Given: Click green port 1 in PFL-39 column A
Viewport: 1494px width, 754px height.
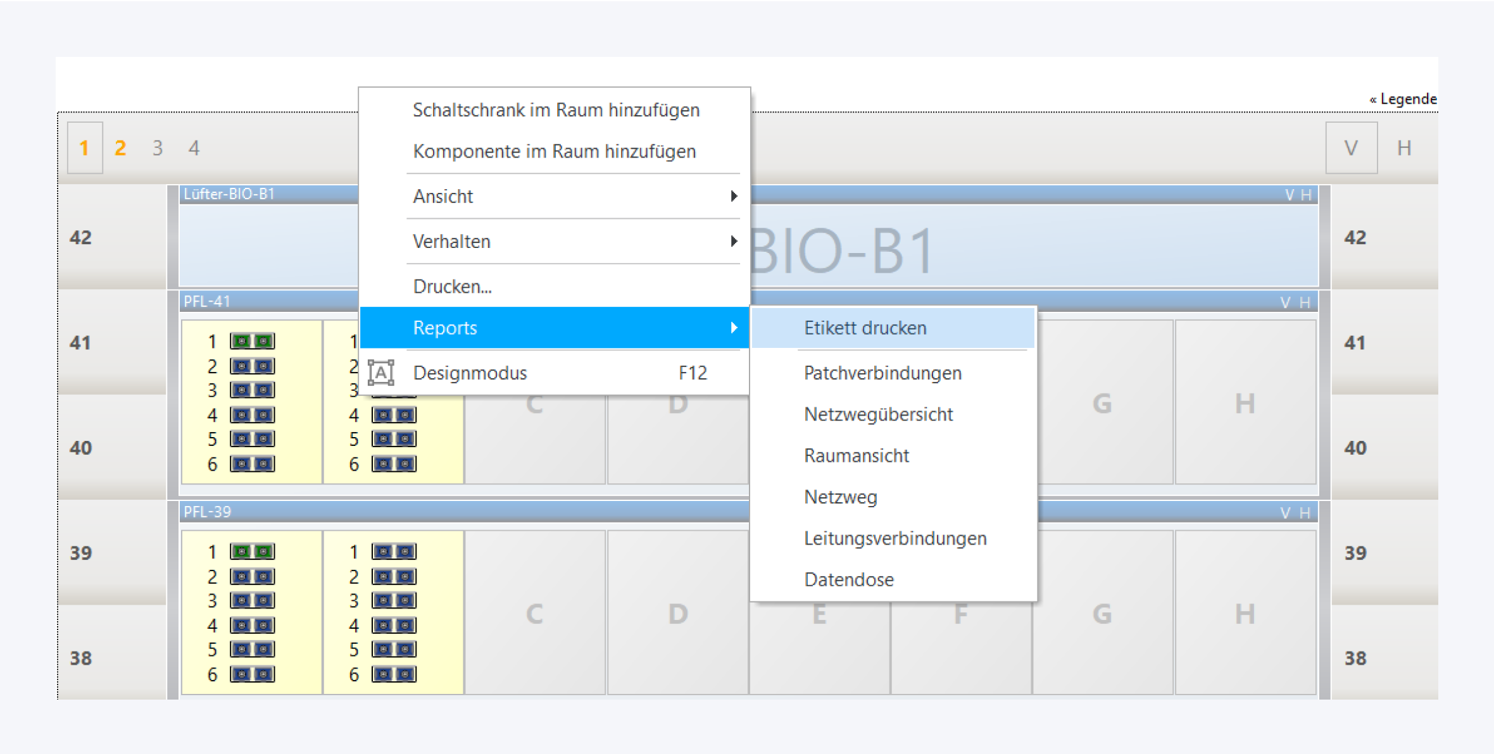Looking at the screenshot, I should pos(252,552).
